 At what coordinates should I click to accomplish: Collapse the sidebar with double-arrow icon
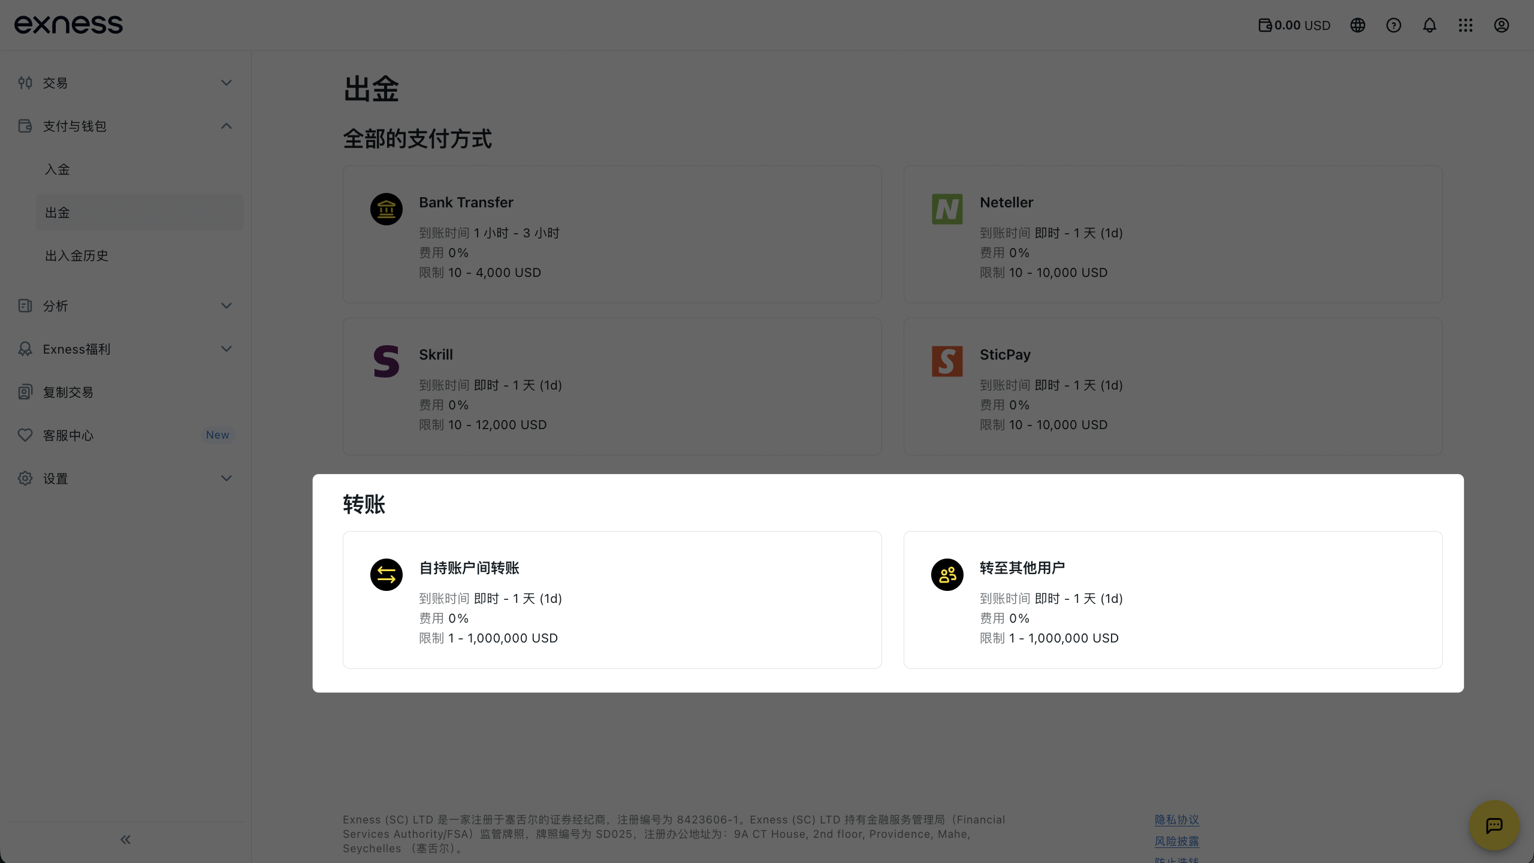tap(125, 839)
